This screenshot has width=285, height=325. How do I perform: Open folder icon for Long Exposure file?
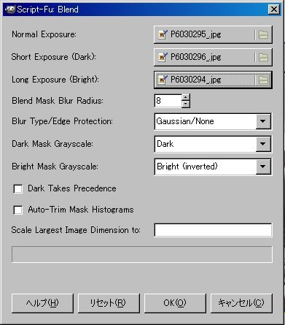coord(263,80)
